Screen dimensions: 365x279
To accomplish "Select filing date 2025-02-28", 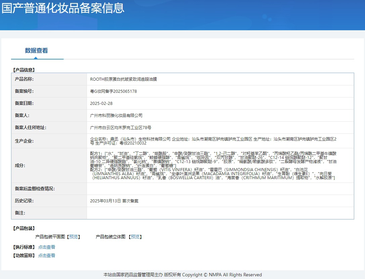I will 101,104.
